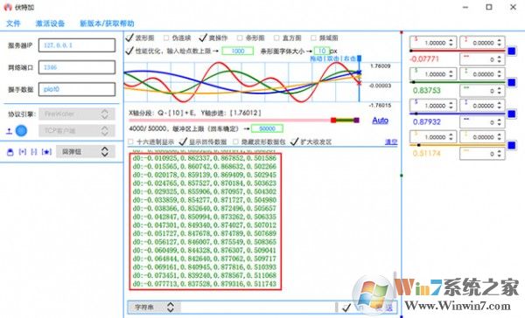
Task: Click the 网络端口 port field showing 1346
Action: tap(77, 67)
